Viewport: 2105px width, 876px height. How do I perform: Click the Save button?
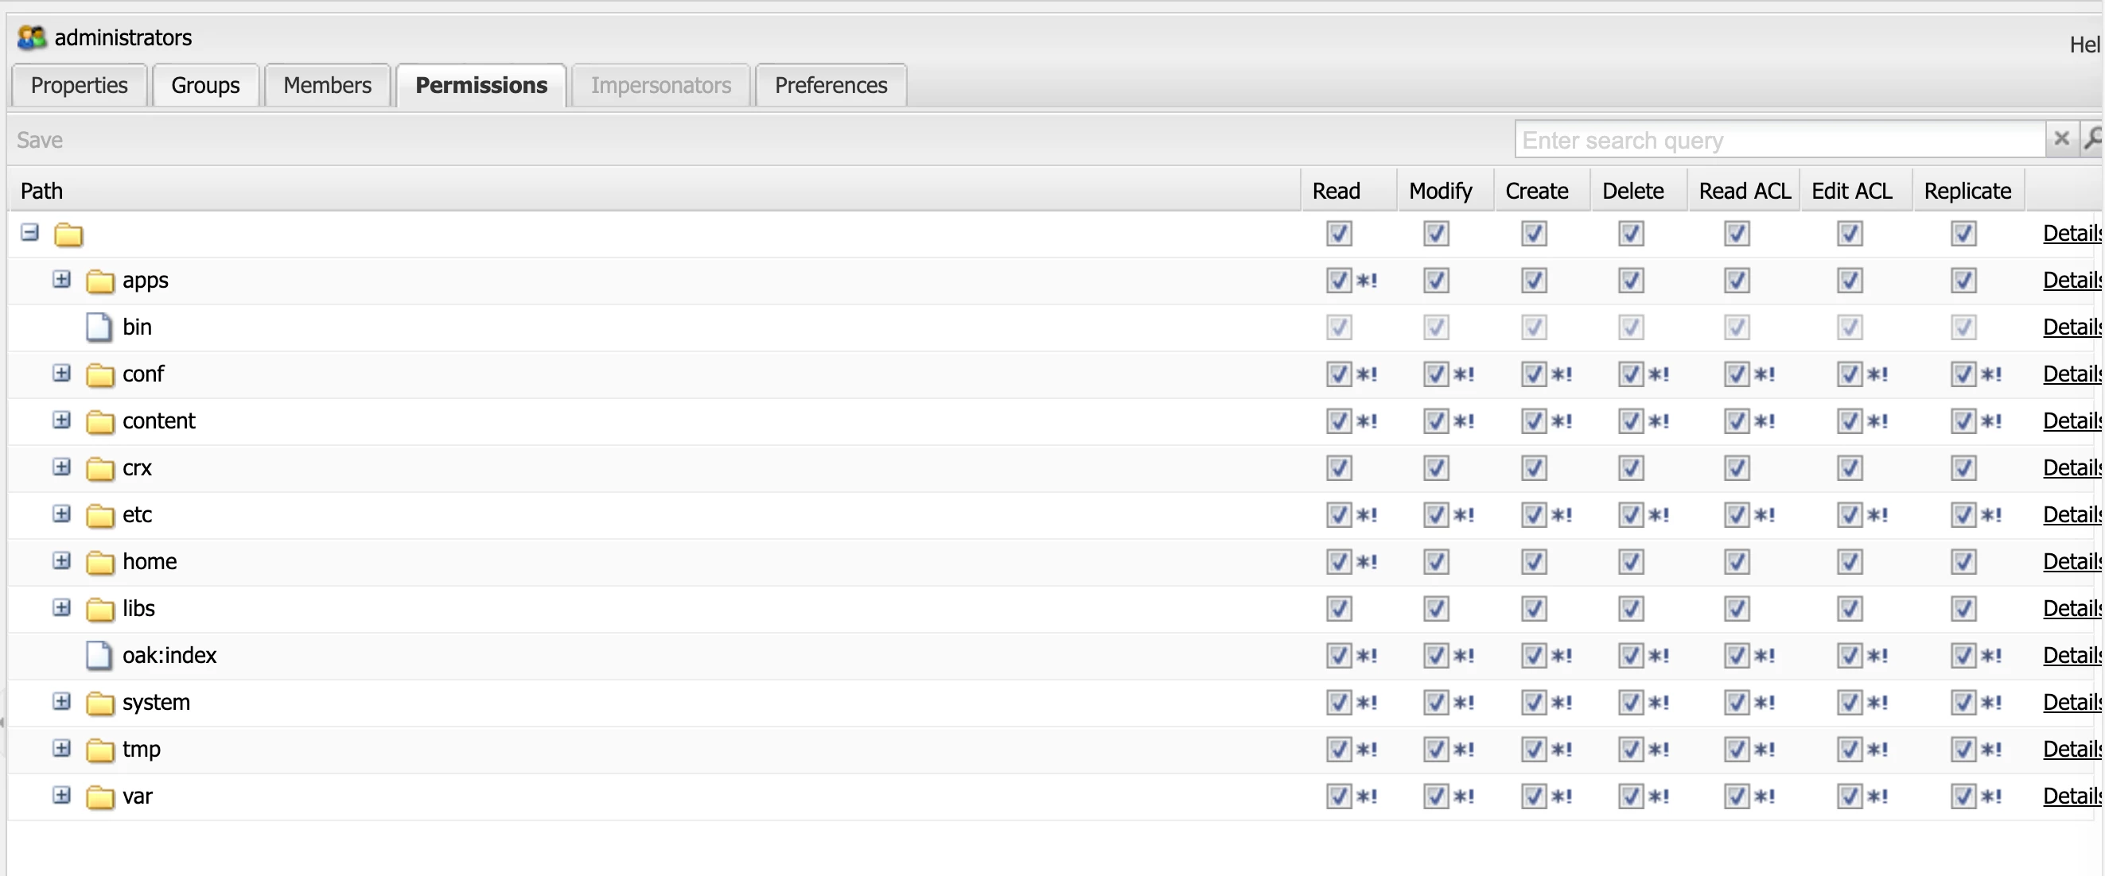(x=39, y=140)
